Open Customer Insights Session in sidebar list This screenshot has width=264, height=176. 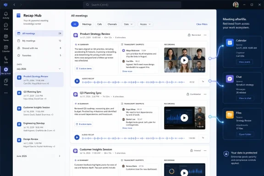pyautogui.click(x=39, y=111)
